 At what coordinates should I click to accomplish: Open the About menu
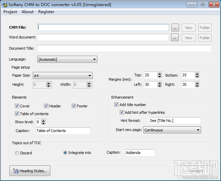pos(27,12)
